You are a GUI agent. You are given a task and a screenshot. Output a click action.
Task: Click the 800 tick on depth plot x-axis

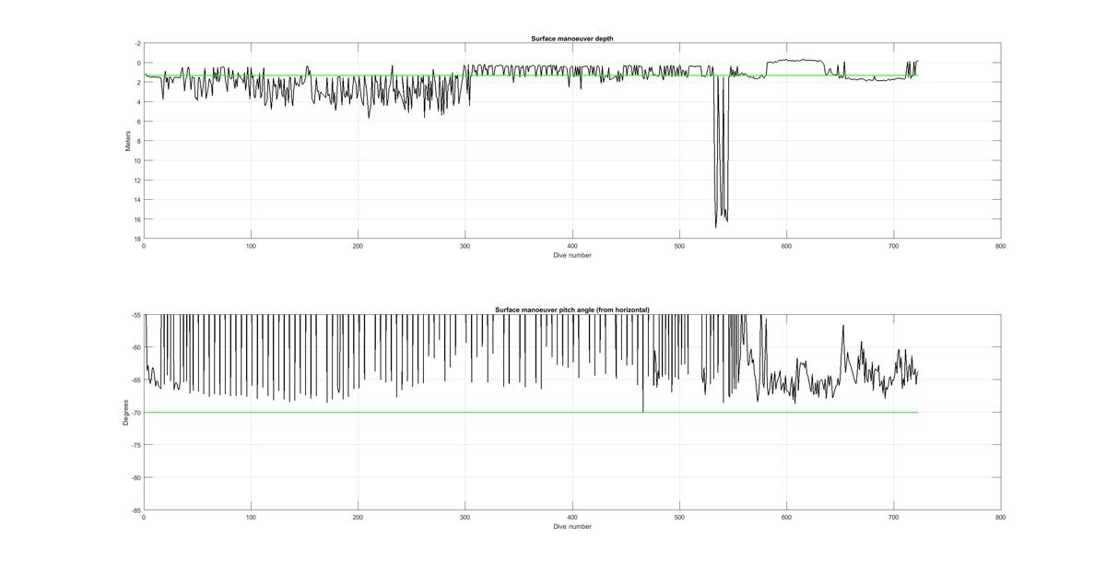tap(1001, 246)
